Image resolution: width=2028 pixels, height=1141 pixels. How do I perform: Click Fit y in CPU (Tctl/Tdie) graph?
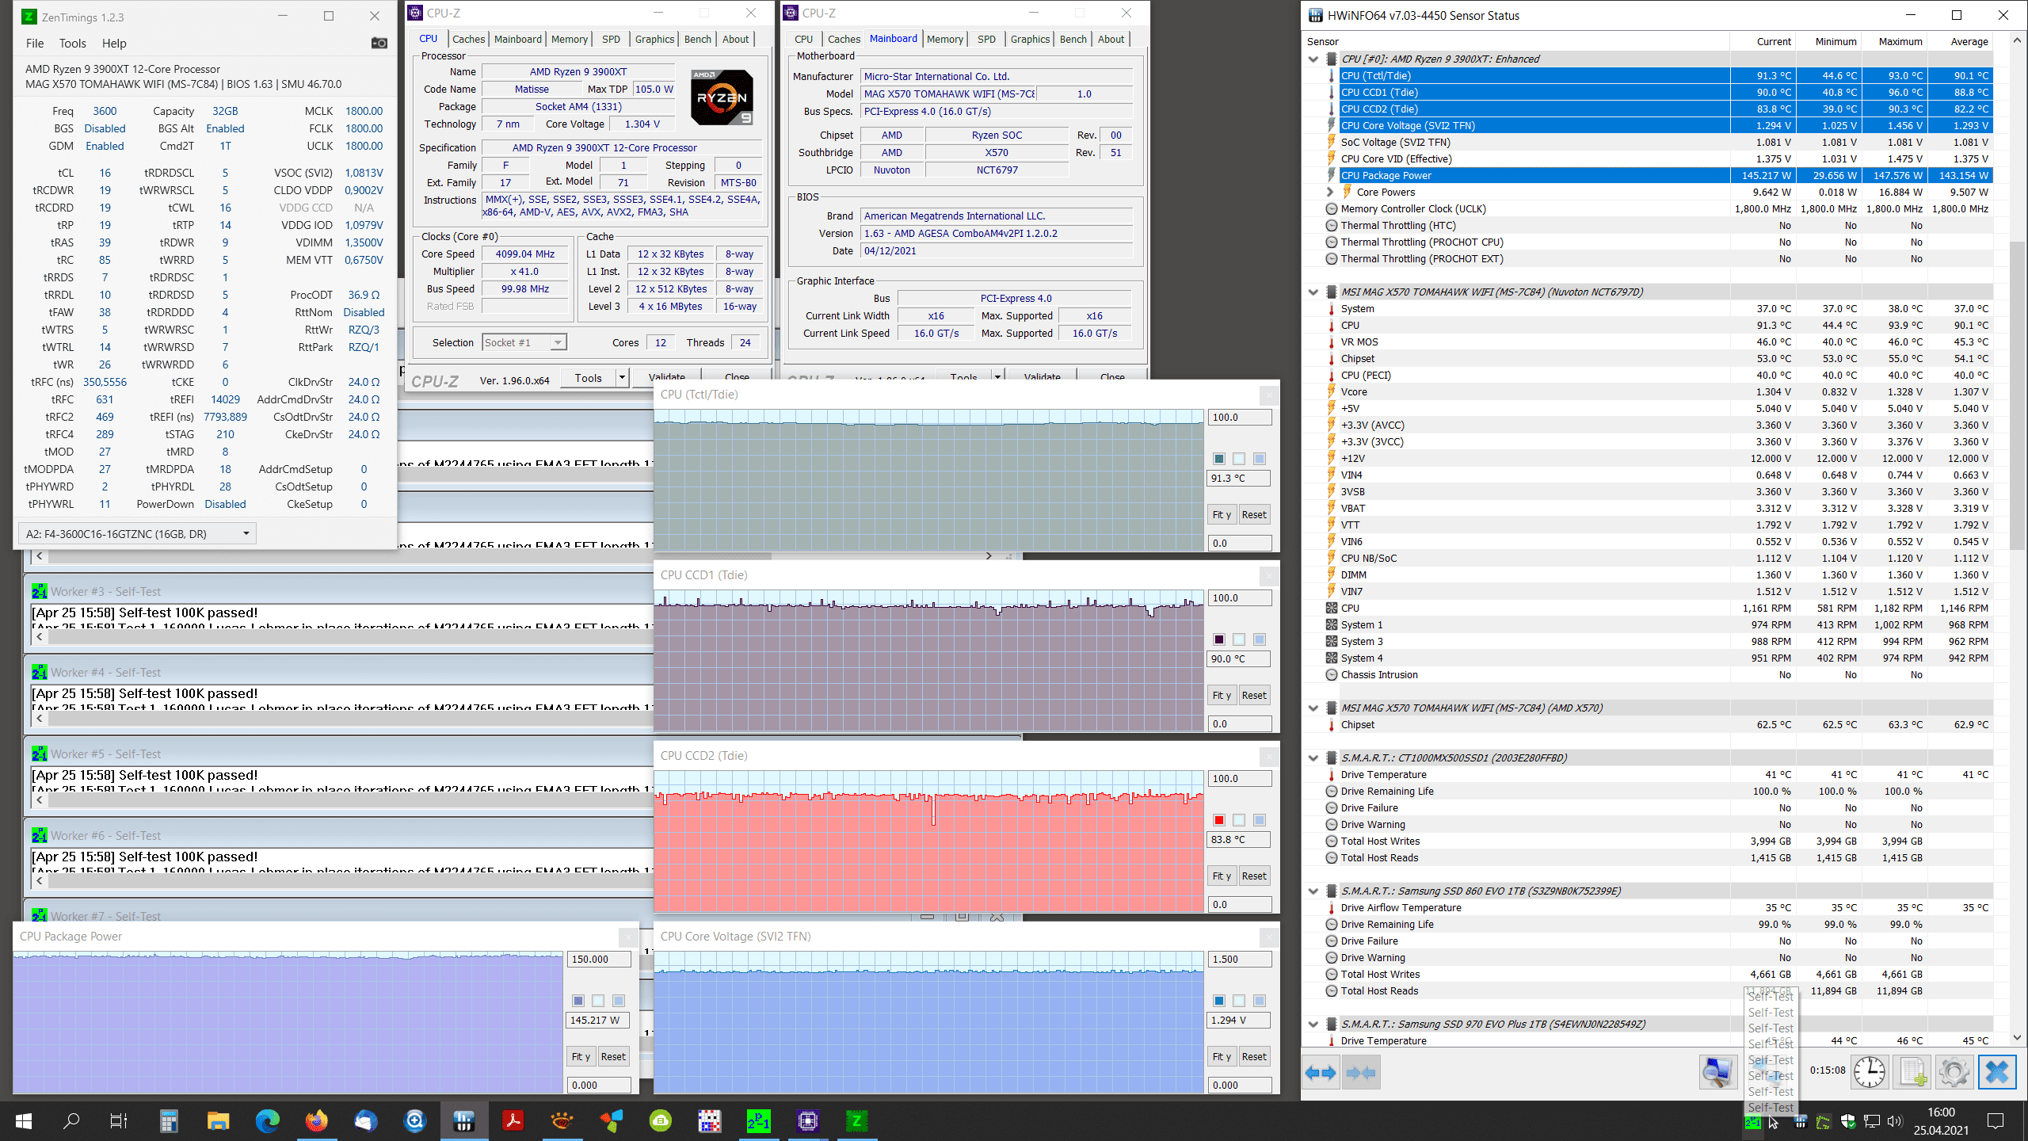tap(1221, 514)
